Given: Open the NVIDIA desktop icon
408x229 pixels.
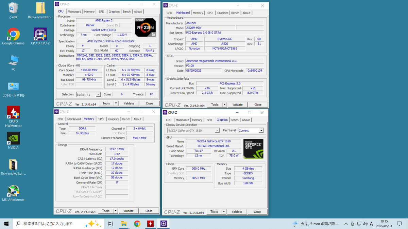Looking at the screenshot, I should (x=13, y=139).
